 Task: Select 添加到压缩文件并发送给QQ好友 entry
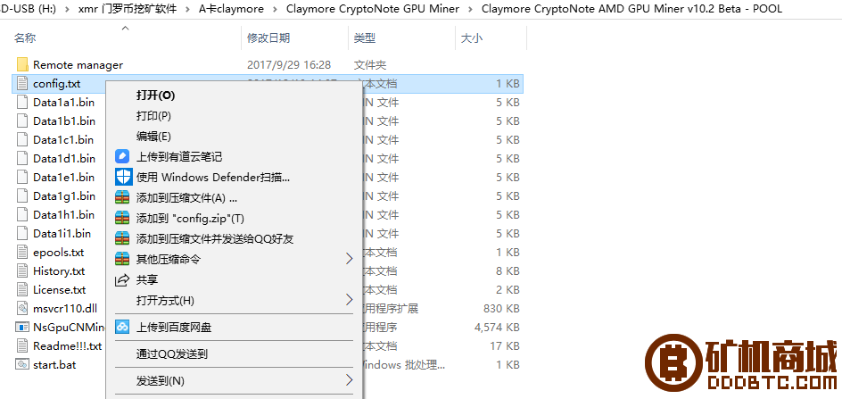click(215, 238)
